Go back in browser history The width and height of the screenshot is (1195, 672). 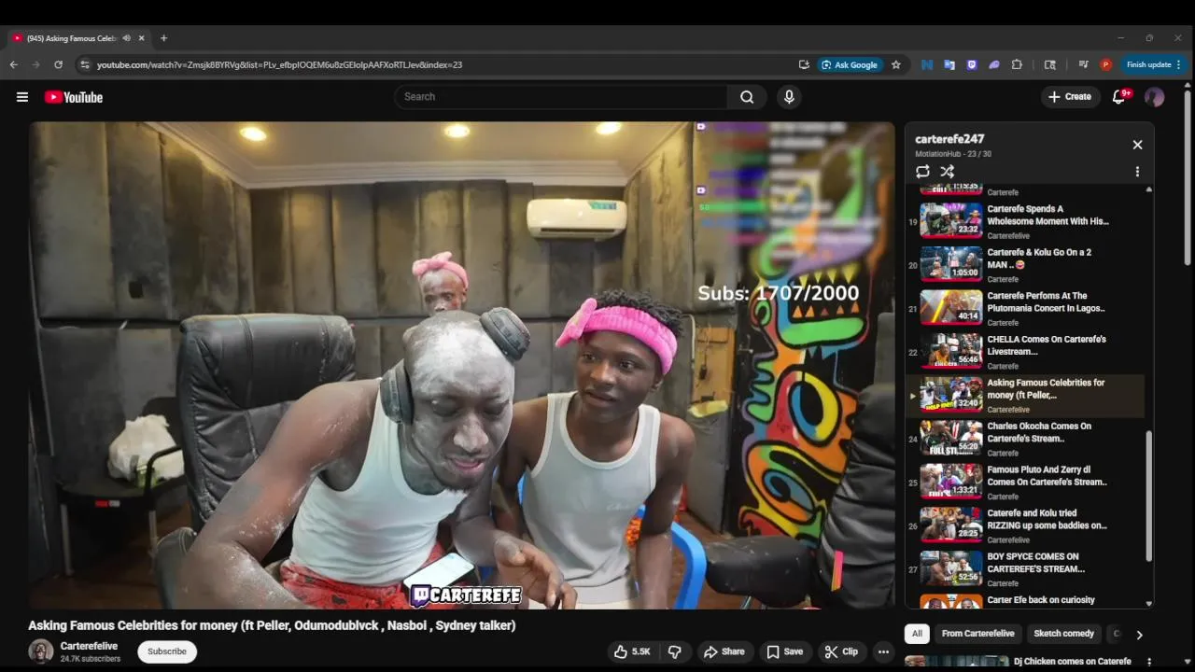pyautogui.click(x=13, y=64)
